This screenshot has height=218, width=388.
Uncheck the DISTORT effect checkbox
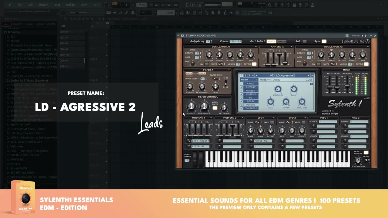click(x=242, y=87)
